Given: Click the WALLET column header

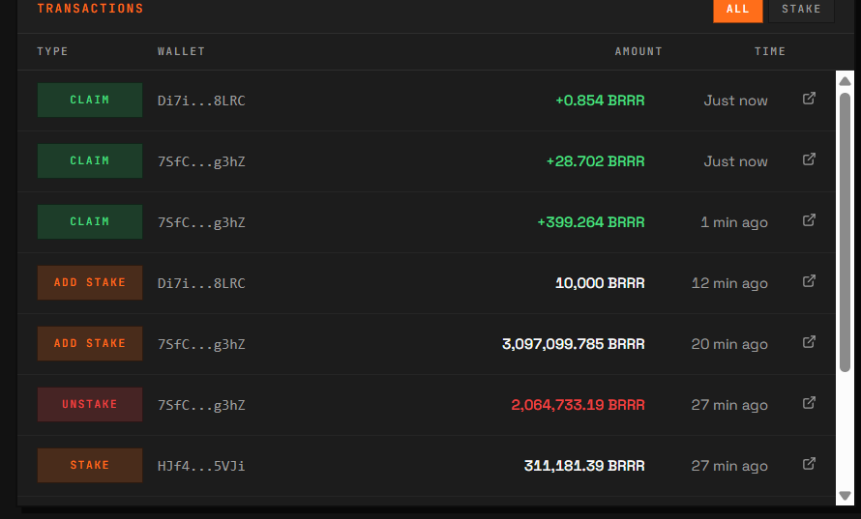Looking at the screenshot, I should (x=181, y=51).
